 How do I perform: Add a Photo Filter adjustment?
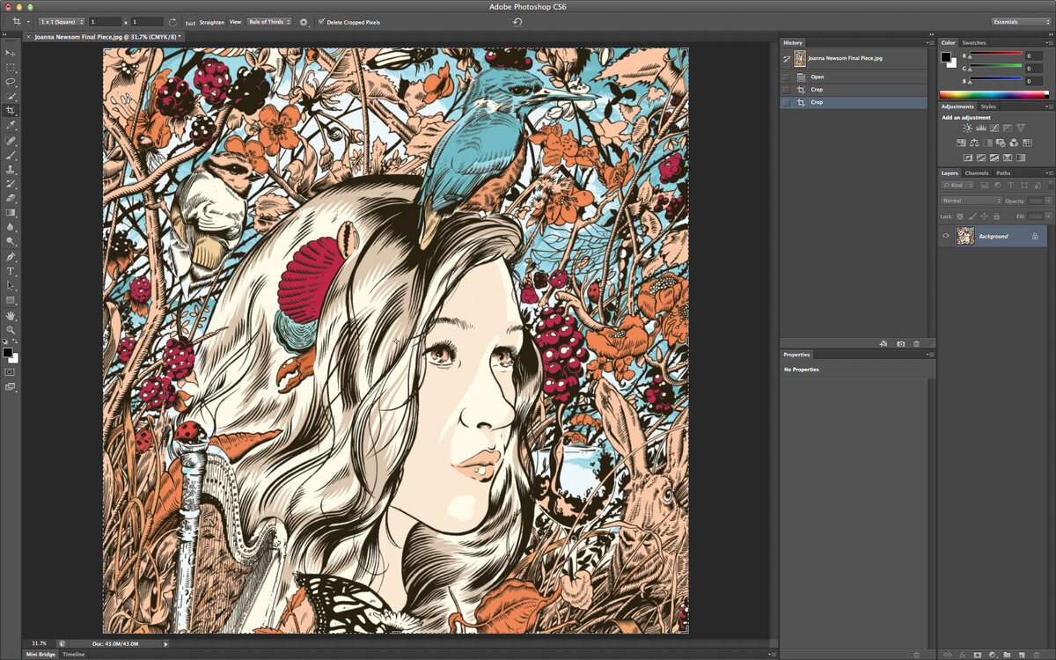click(x=1001, y=143)
